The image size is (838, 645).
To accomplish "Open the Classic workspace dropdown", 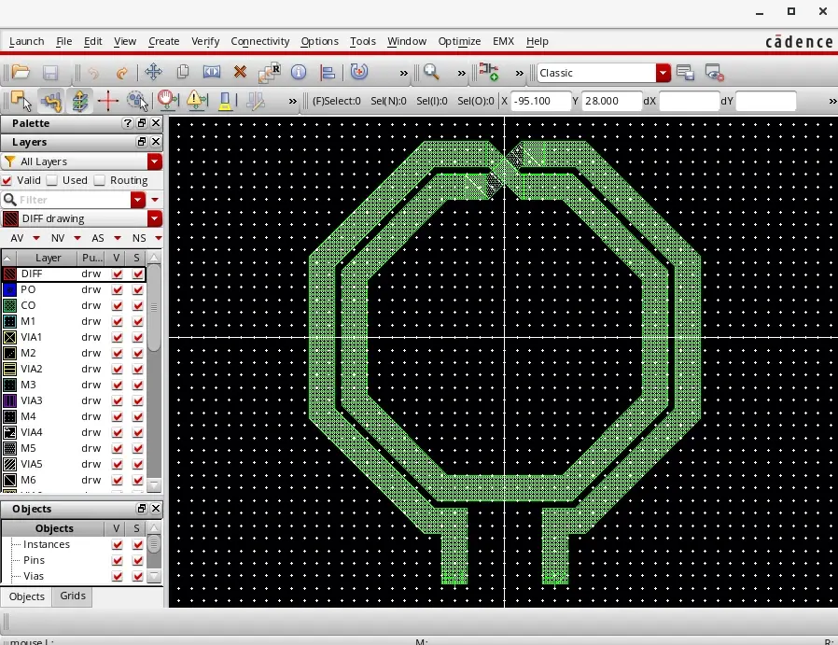I will pos(663,73).
